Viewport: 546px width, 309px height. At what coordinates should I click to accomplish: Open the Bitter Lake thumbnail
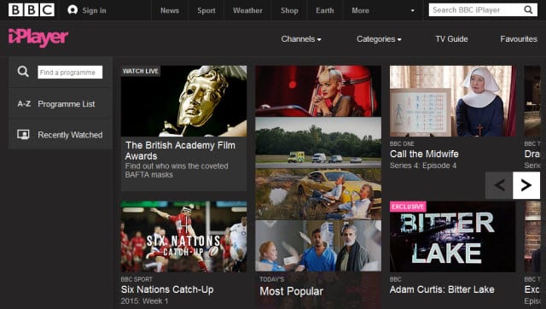tap(453, 236)
